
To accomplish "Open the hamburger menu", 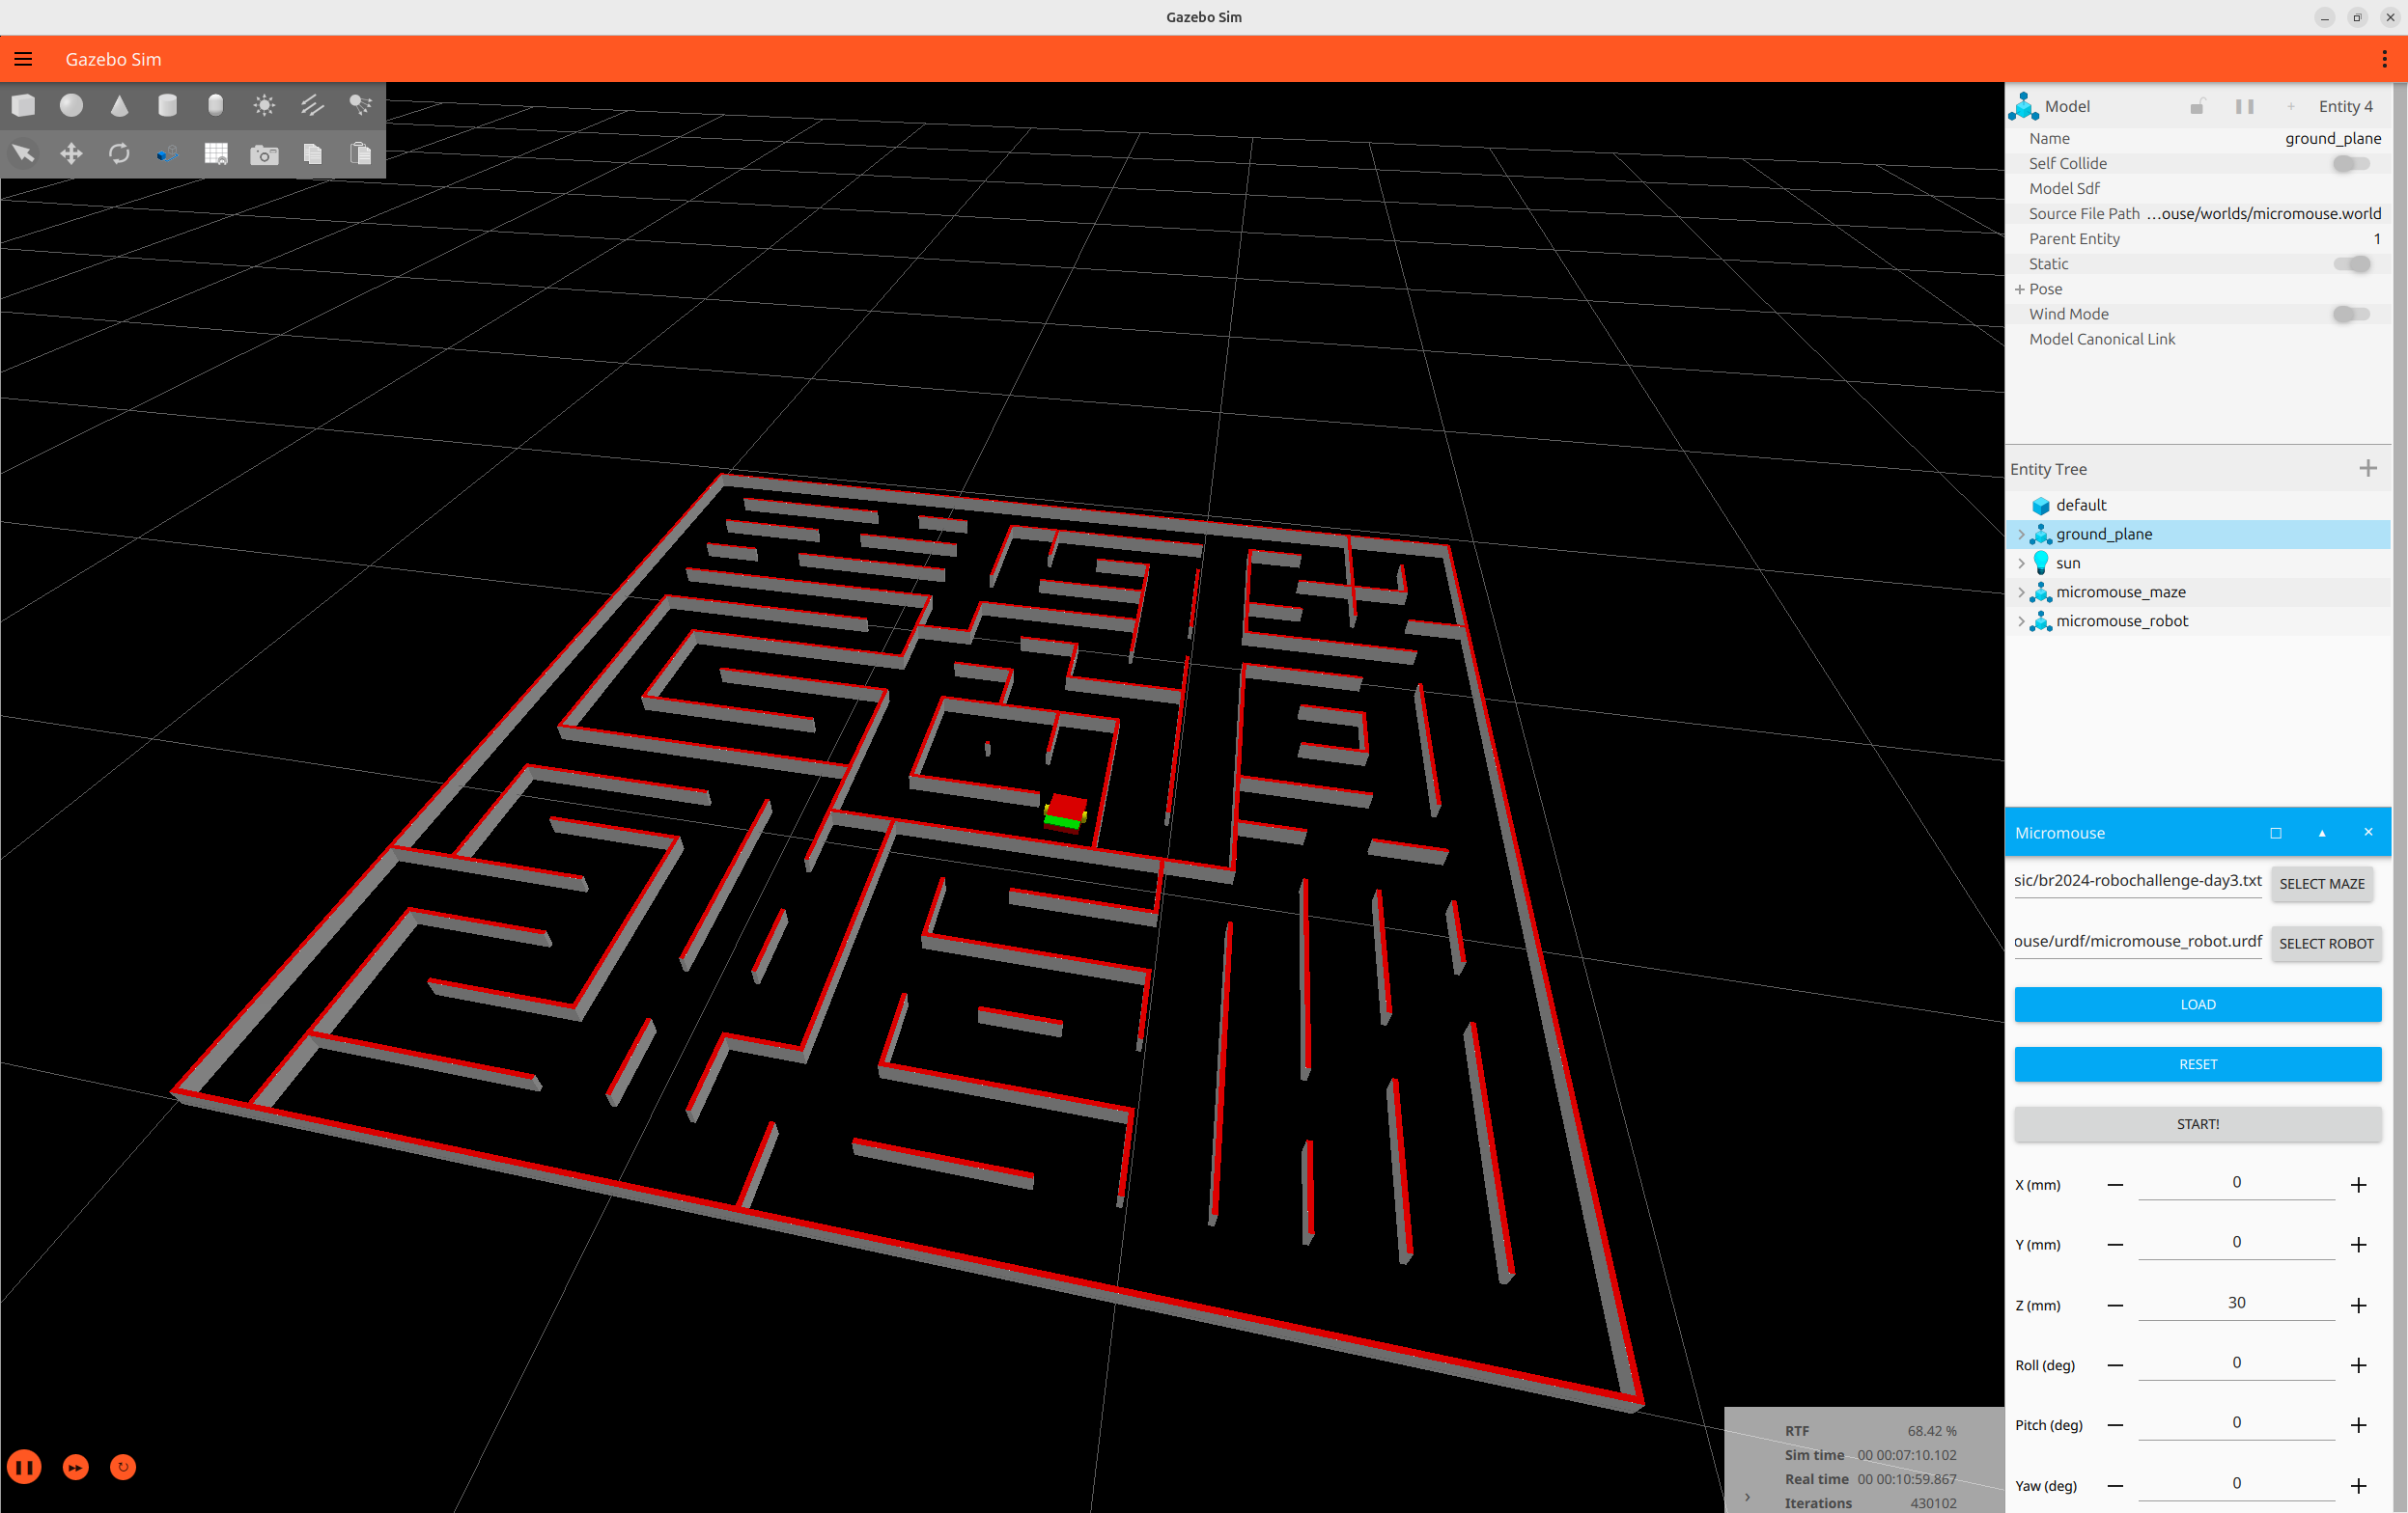I will [x=23, y=59].
